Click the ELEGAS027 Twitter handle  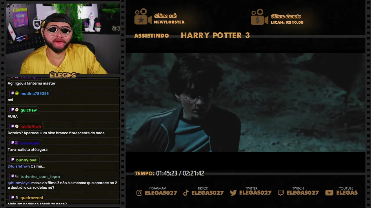pyautogui.click(x=255, y=193)
